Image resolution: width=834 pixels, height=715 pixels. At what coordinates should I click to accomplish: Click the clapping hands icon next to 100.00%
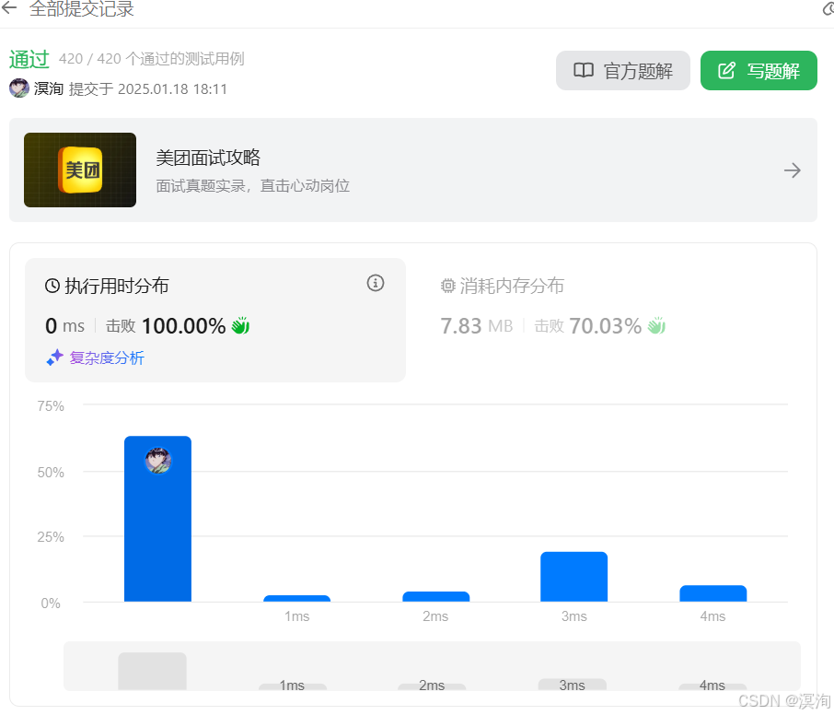click(x=240, y=325)
